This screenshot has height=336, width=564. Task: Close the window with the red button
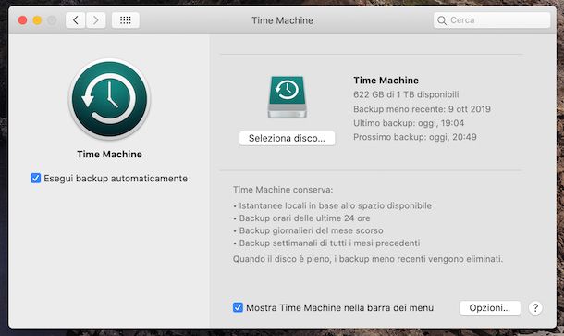(23, 20)
